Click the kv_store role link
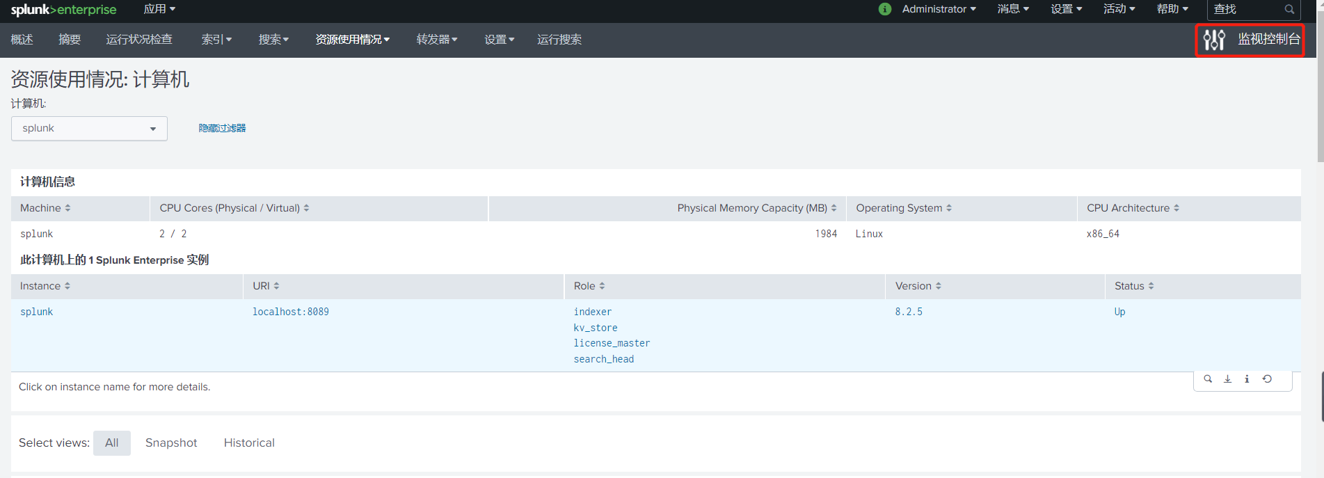Image resolution: width=1324 pixels, height=478 pixels. click(596, 328)
